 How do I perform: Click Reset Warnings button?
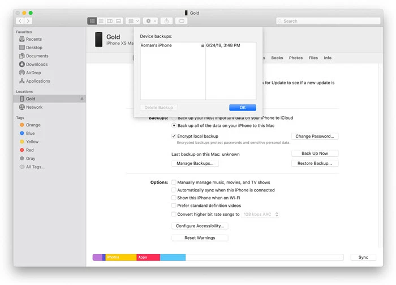click(x=200, y=238)
